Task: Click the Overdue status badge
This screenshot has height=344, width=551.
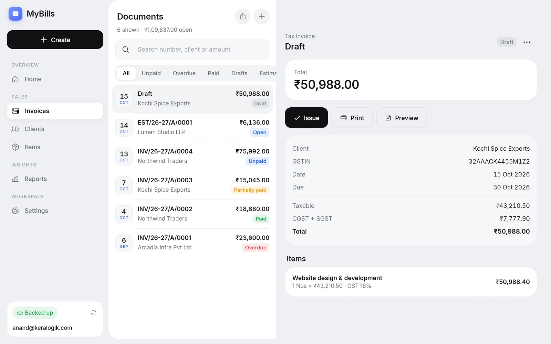Action: click(x=256, y=248)
